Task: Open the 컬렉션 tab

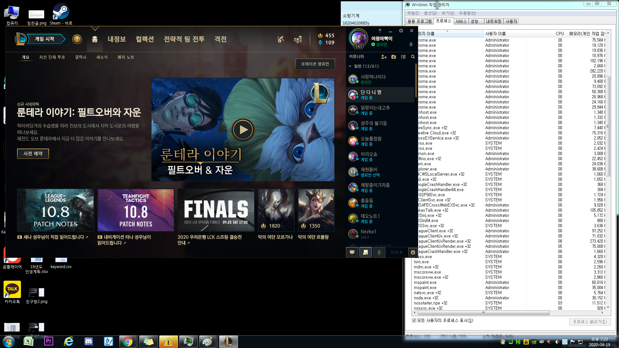Action: pyautogui.click(x=145, y=39)
